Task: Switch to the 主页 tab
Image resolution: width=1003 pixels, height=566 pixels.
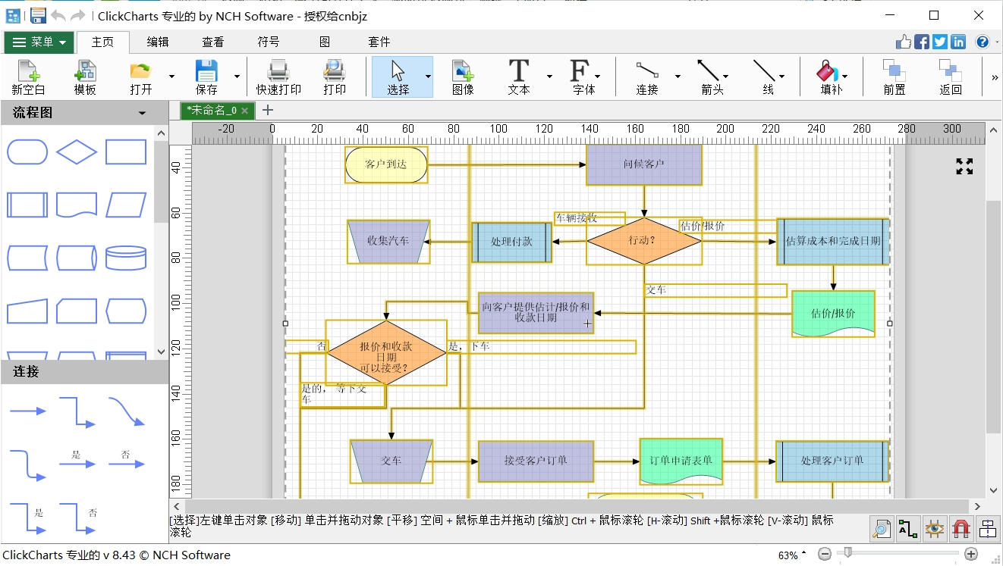Action: click(x=102, y=42)
